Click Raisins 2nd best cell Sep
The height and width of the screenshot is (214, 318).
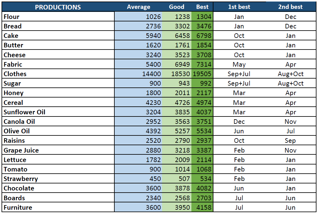click(x=290, y=141)
